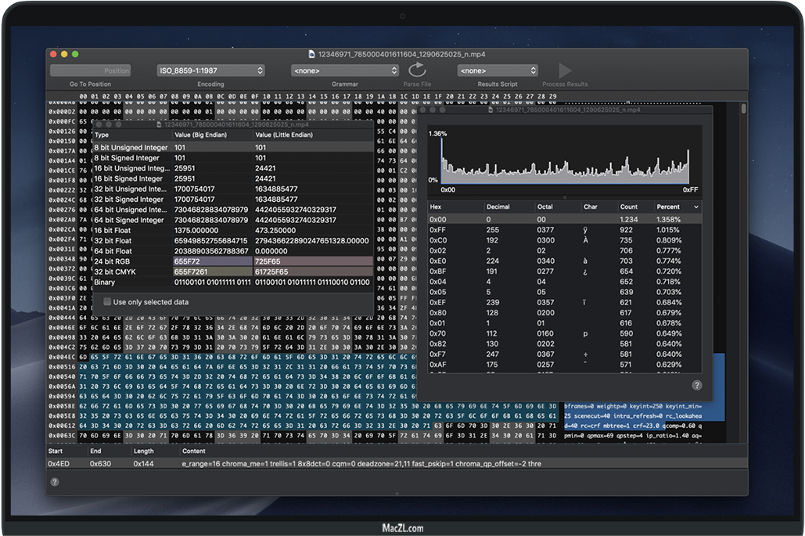Click the sort arrow in Percent column
This screenshot has width=805, height=536.
click(695, 207)
